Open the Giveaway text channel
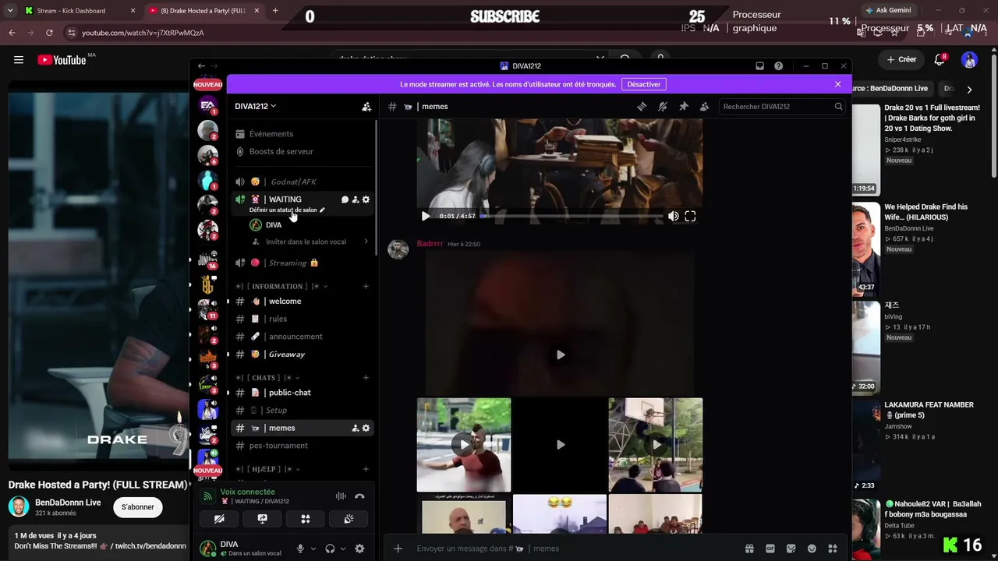The image size is (998, 561). [x=303, y=355]
